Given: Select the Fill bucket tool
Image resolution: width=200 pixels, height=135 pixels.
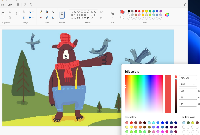Looking at the screenshot, I should (47, 12).
